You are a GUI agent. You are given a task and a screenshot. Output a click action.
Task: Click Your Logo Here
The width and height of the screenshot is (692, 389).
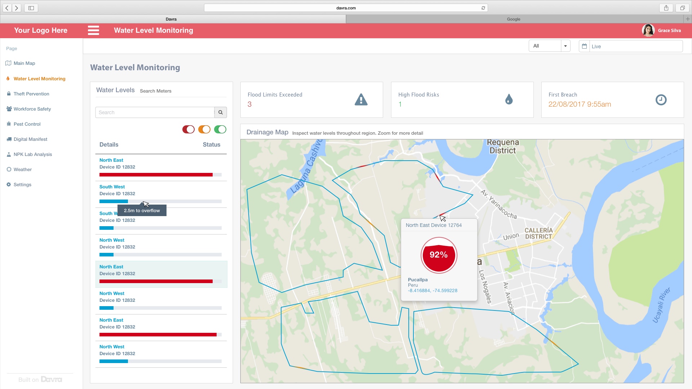pyautogui.click(x=41, y=30)
